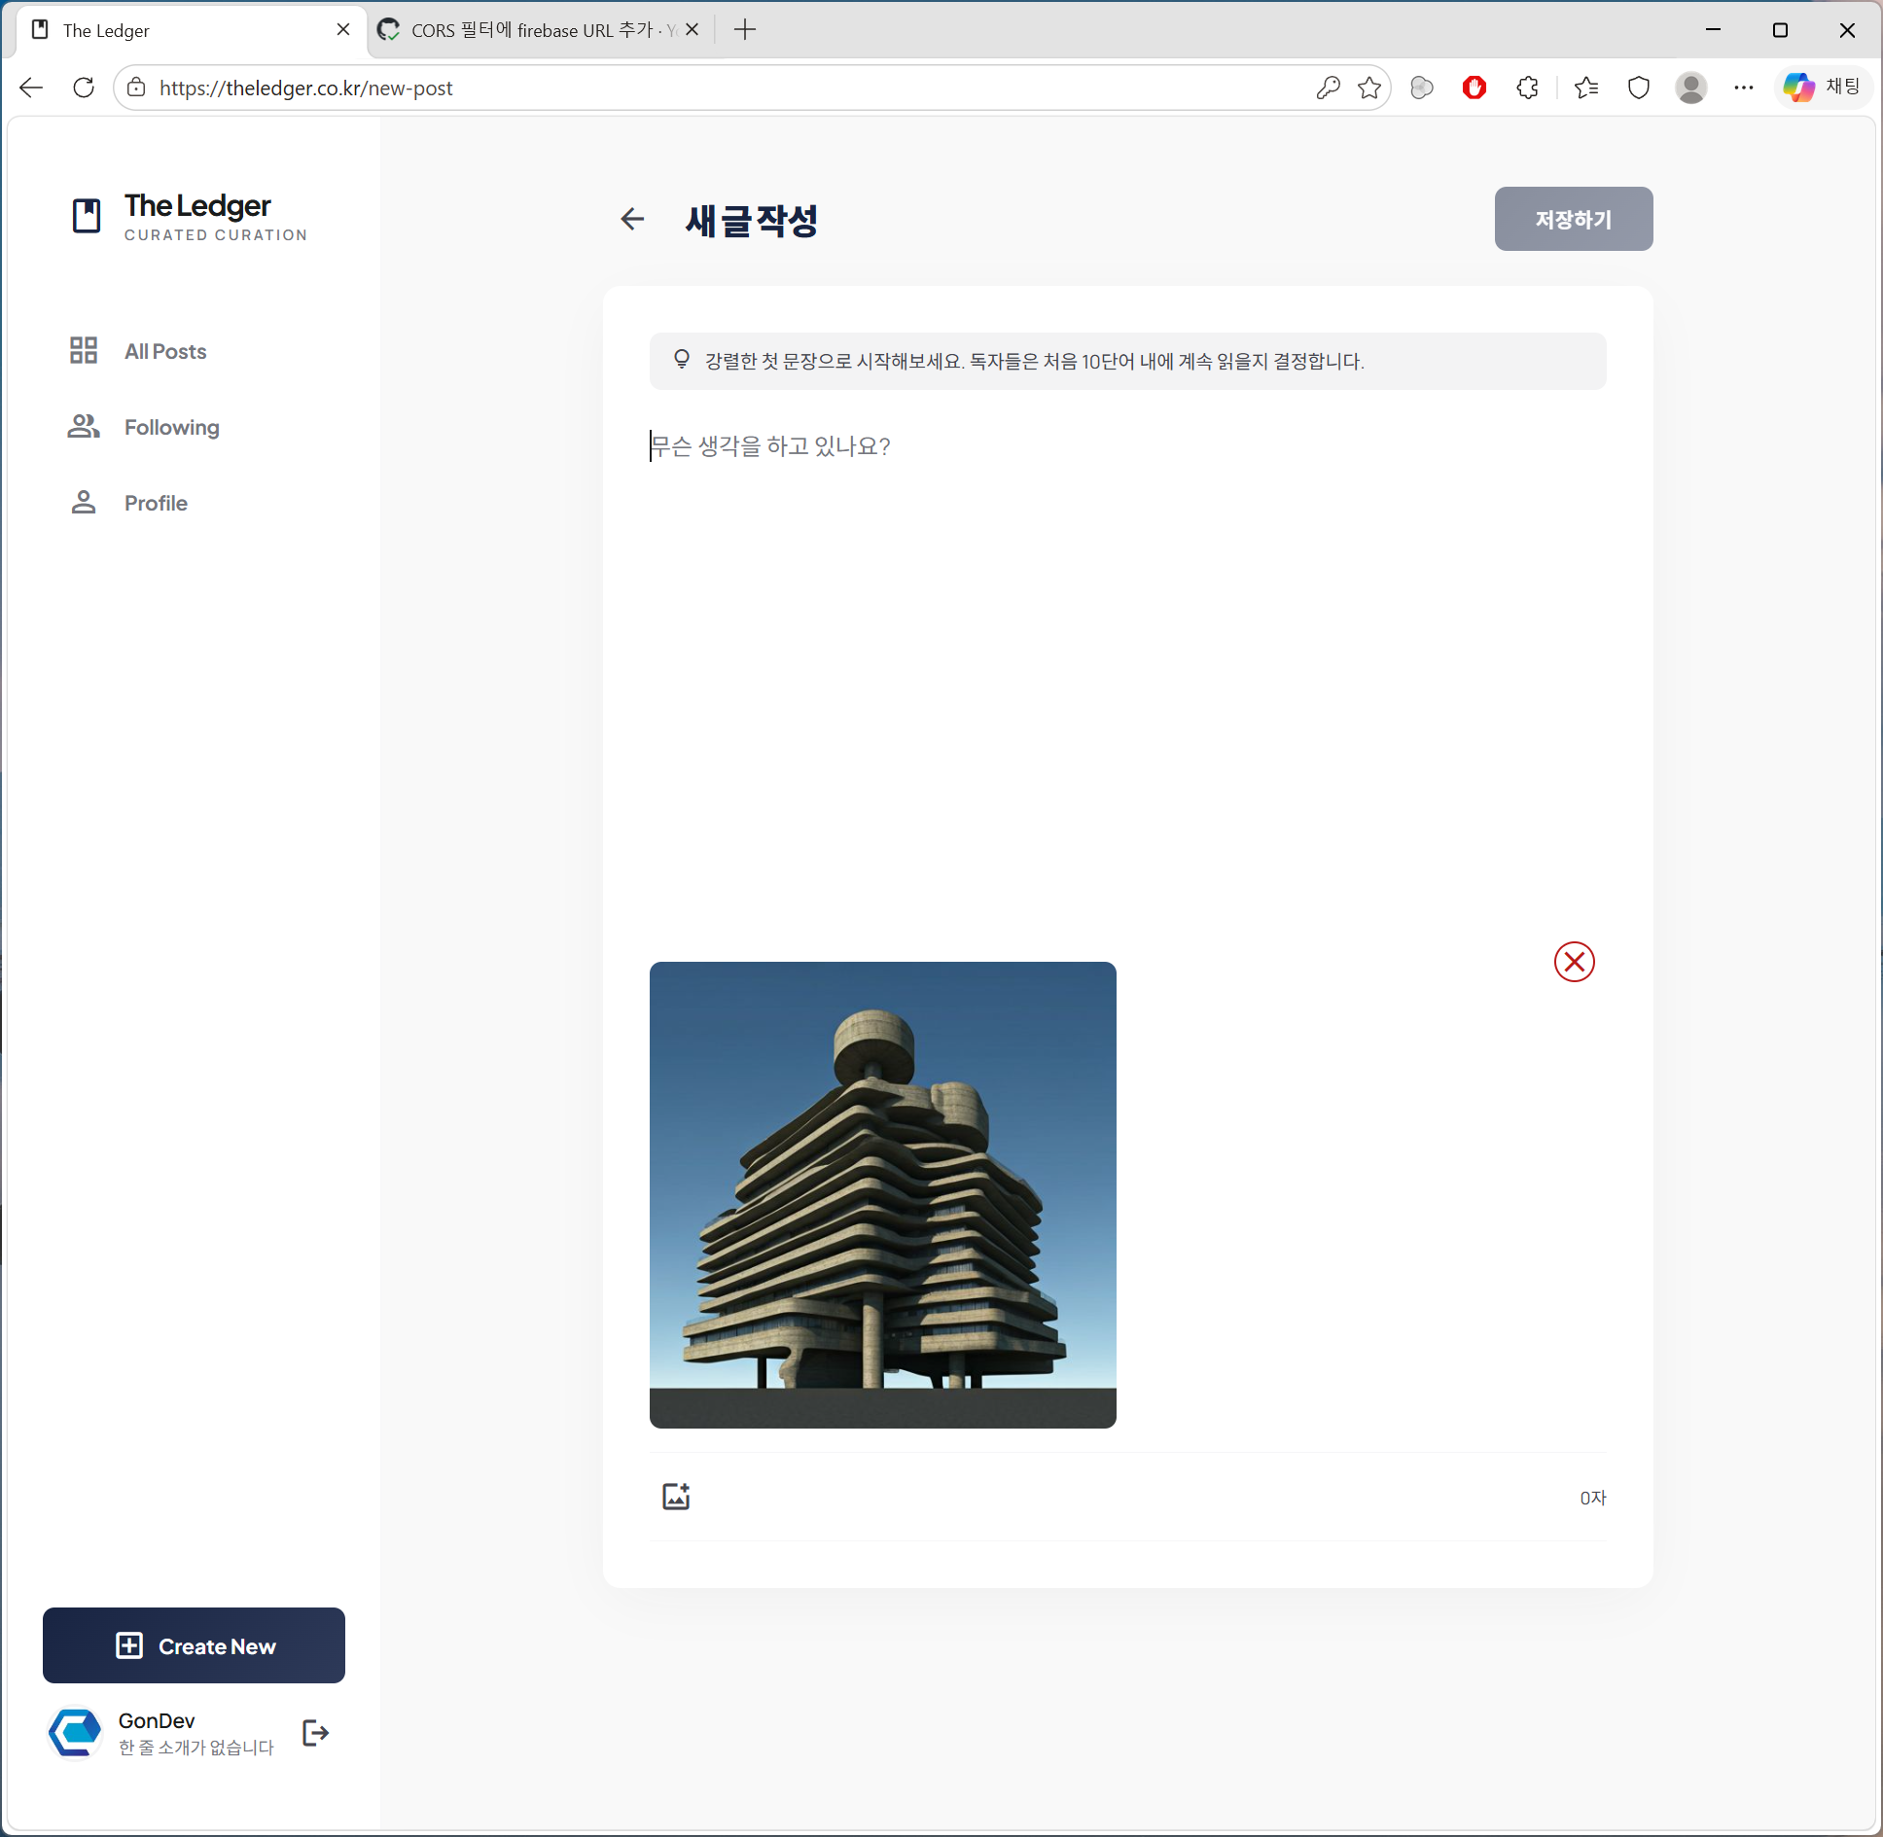Open the red ad blocker extension icon
This screenshot has height=1837, width=1883.
pos(1474,88)
